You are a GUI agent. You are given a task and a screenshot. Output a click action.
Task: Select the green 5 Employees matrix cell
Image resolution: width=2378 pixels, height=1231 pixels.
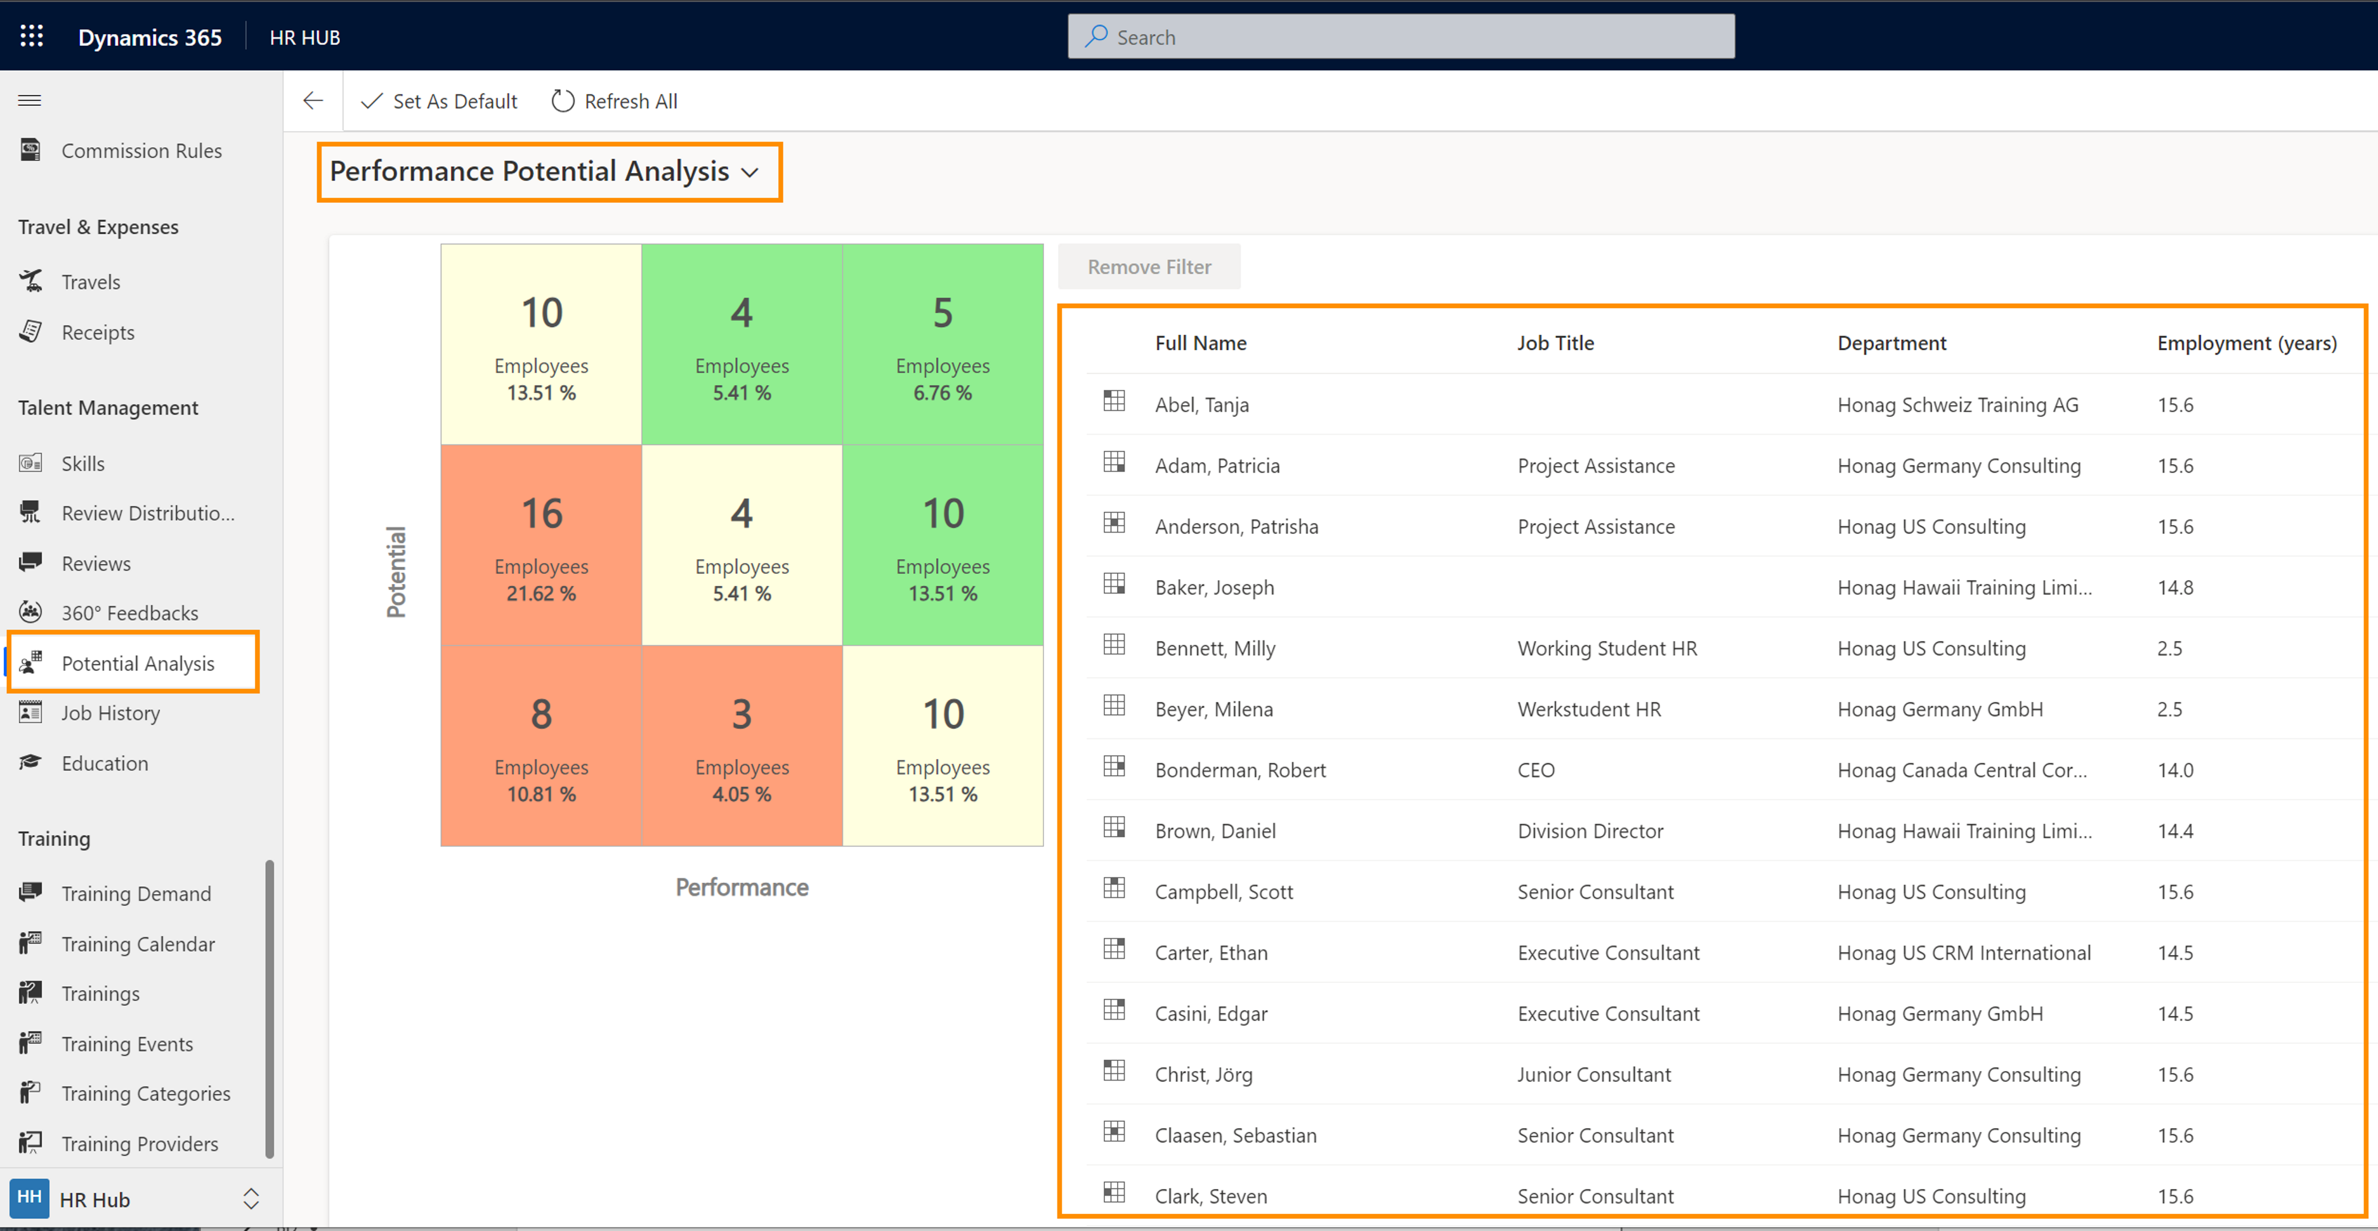941,344
